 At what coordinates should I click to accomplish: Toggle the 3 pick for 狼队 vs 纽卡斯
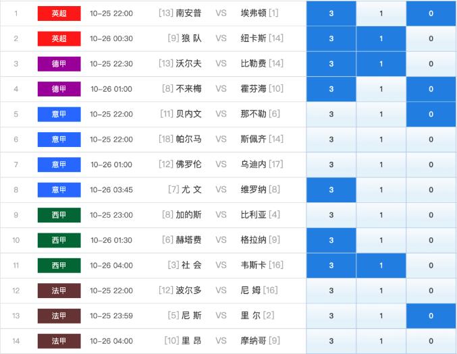coord(331,38)
